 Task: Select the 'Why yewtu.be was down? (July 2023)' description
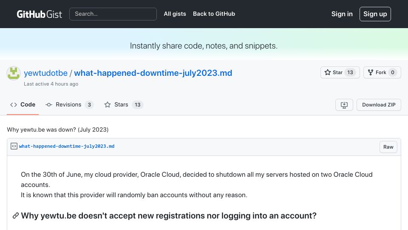57,129
